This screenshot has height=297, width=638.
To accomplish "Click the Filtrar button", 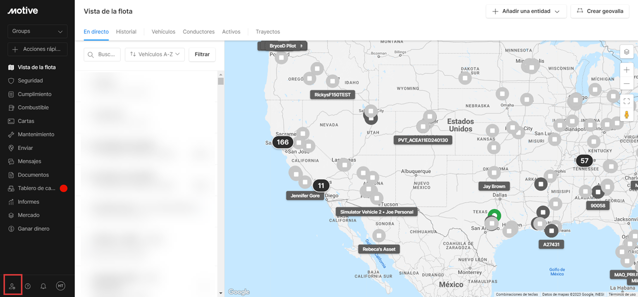I will [202, 54].
